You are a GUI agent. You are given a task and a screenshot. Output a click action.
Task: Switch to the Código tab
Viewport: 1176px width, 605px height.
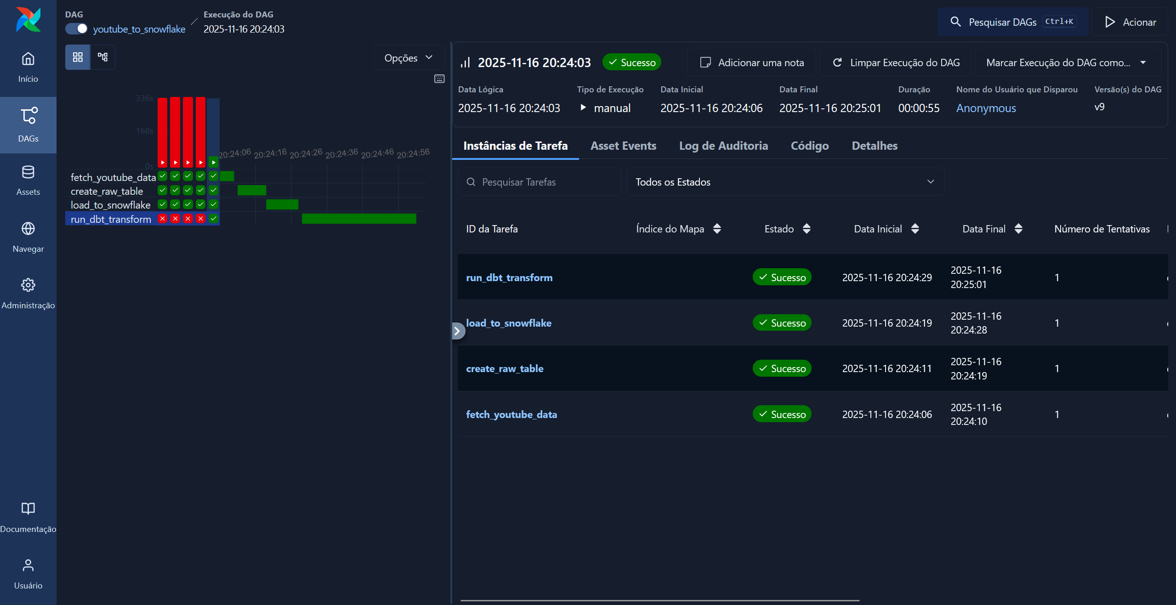tap(809, 146)
